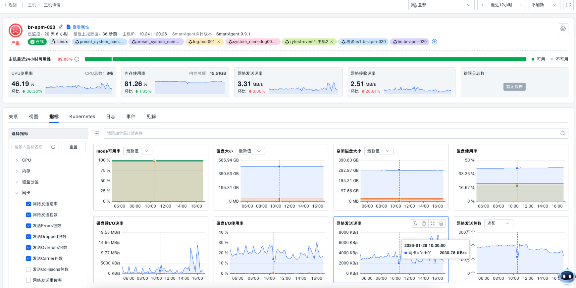Viewport: 576px width, 288px height.
Task: Enable the 发送Collisions包数 checkbox
Action: click(x=28, y=269)
